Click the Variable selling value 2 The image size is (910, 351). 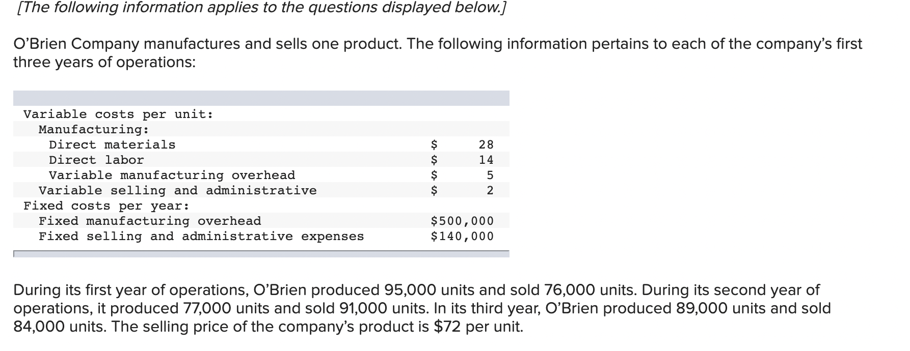(490, 190)
